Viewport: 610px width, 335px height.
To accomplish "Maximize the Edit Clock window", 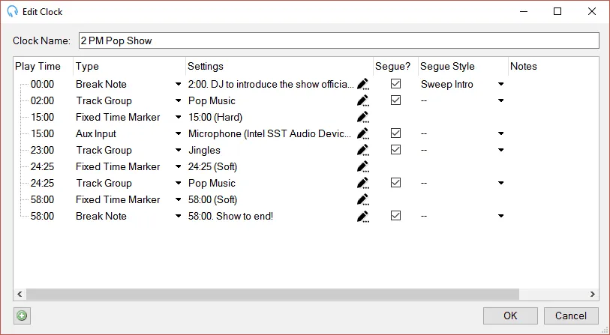I will click(x=557, y=11).
